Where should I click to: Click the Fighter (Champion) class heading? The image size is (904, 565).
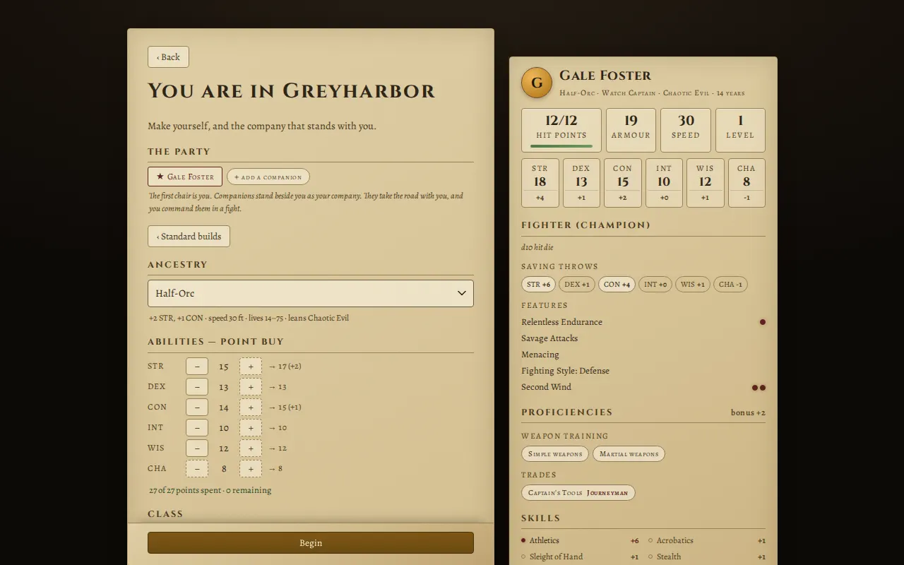585,225
